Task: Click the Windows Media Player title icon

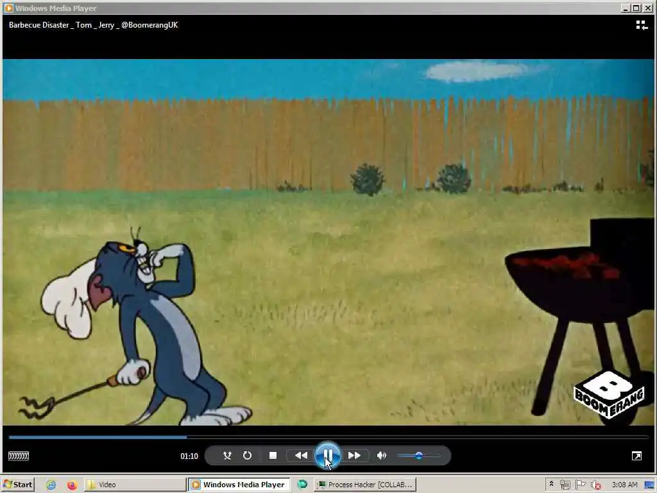Action: point(8,8)
